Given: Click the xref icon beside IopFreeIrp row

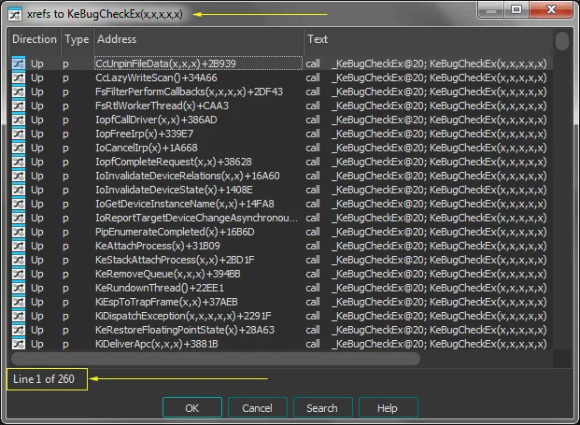Looking at the screenshot, I should click(x=19, y=134).
